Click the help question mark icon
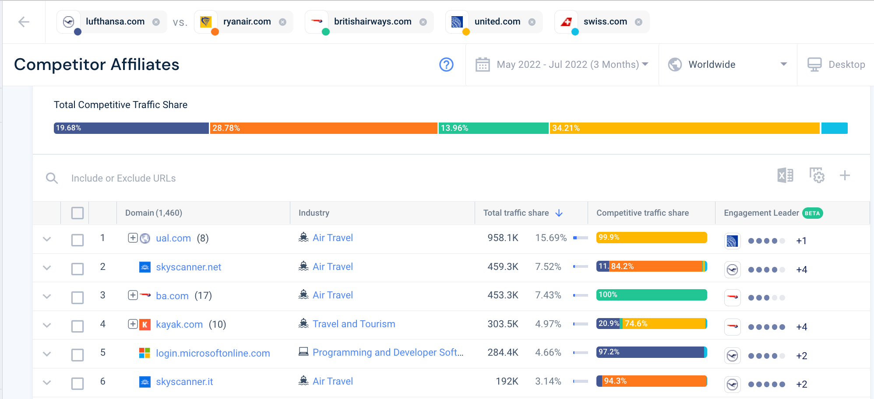 (446, 64)
